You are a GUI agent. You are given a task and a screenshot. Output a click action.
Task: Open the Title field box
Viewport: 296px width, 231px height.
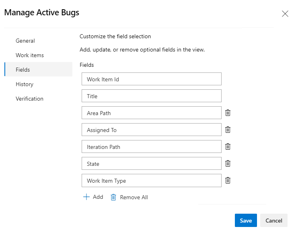[151, 96]
